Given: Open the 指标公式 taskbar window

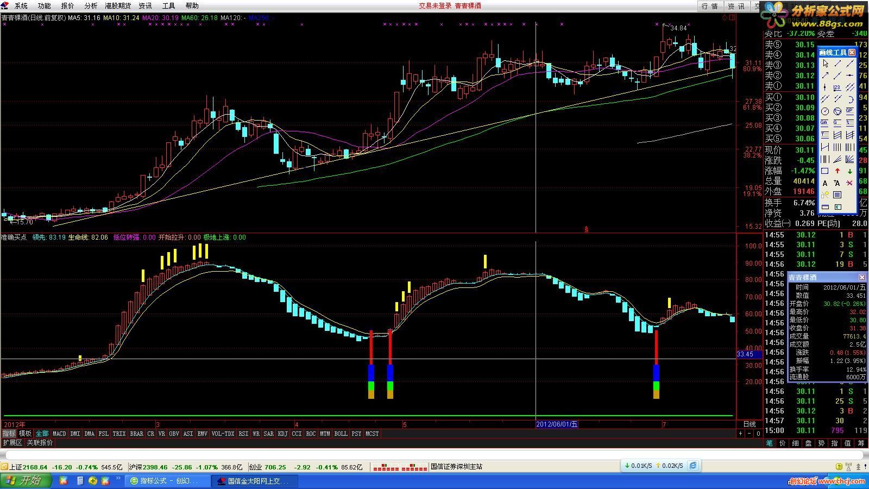Looking at the screenshot, I should coord(169,481).
